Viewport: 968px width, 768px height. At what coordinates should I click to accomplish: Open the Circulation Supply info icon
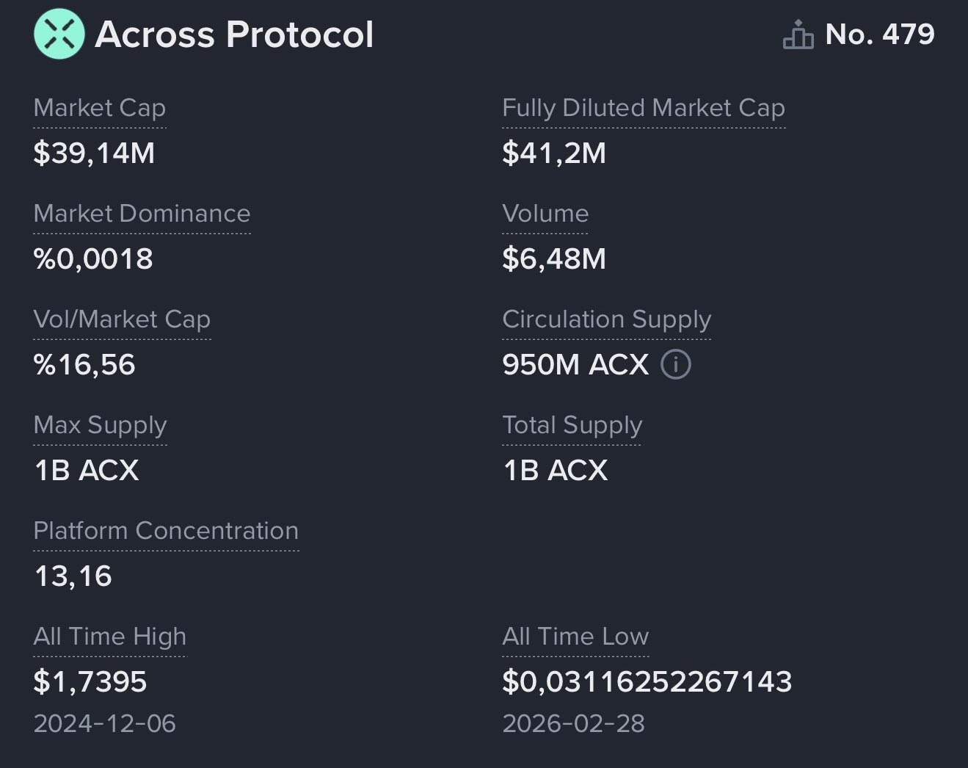(675, 364)
